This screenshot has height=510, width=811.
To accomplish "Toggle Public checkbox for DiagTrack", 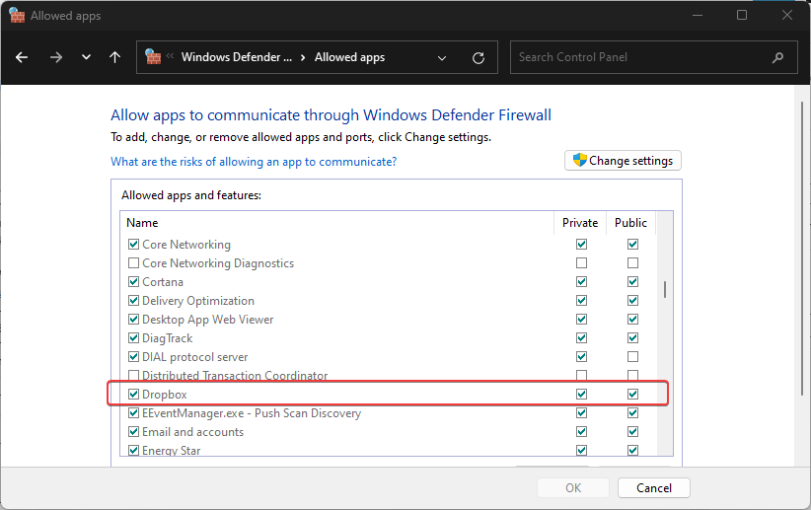I will [x=632, y=337].
